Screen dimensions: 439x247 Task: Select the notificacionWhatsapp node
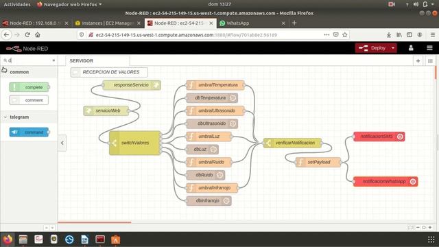tap(385, 181)
